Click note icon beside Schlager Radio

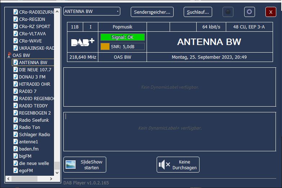(15, 134)
